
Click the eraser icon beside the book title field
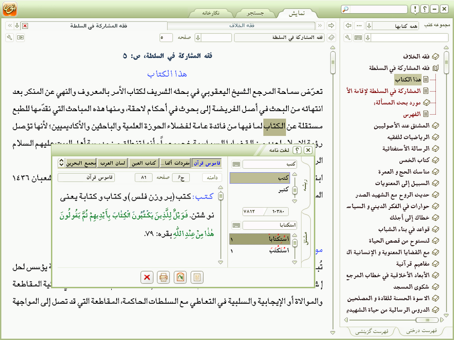pos(331,37)
